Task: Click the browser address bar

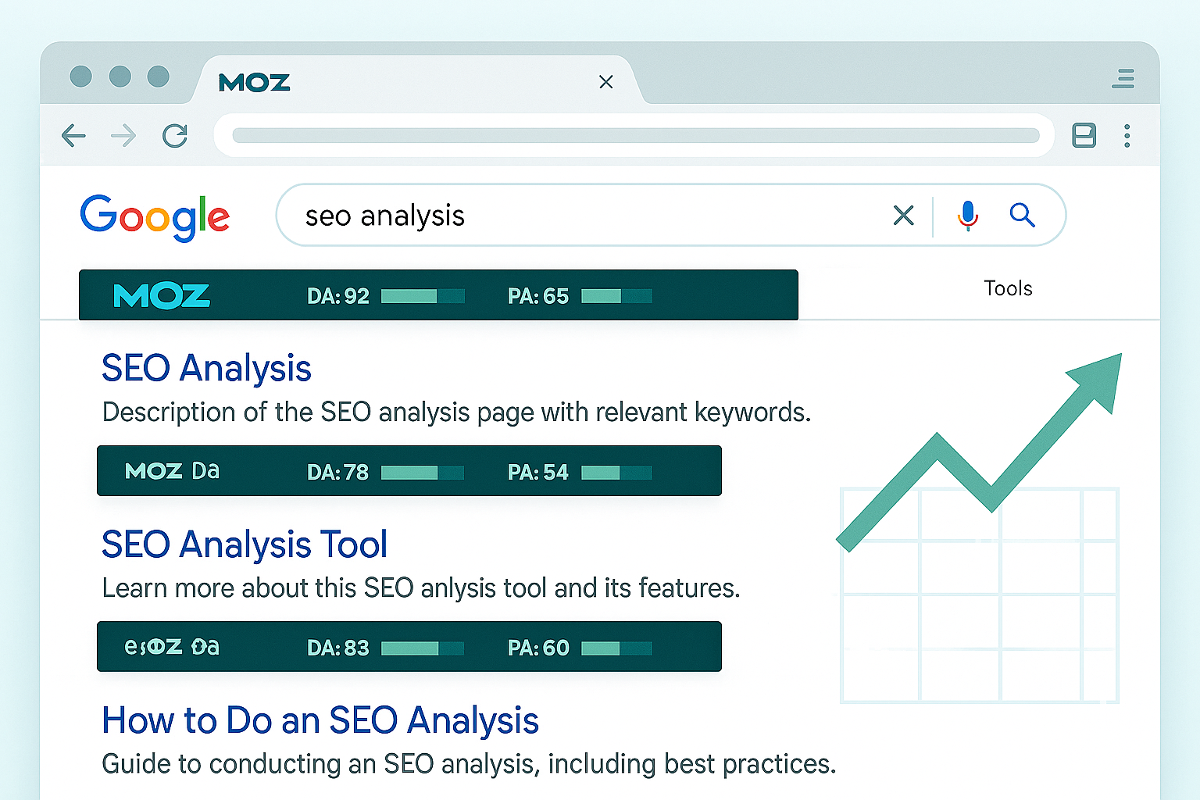Action: tap(634, 136)
